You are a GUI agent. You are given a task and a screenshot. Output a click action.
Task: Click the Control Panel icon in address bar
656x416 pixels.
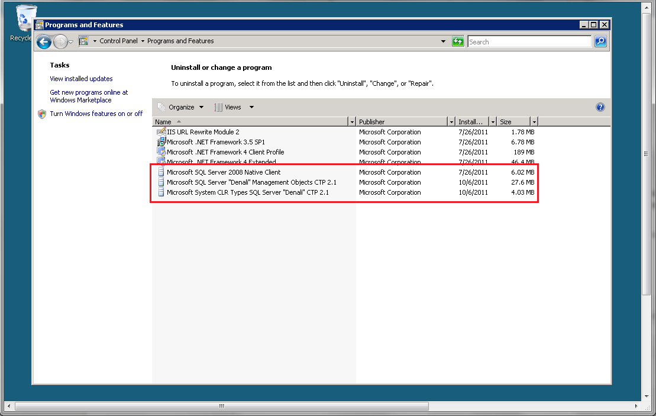click(x=83, y=41)
